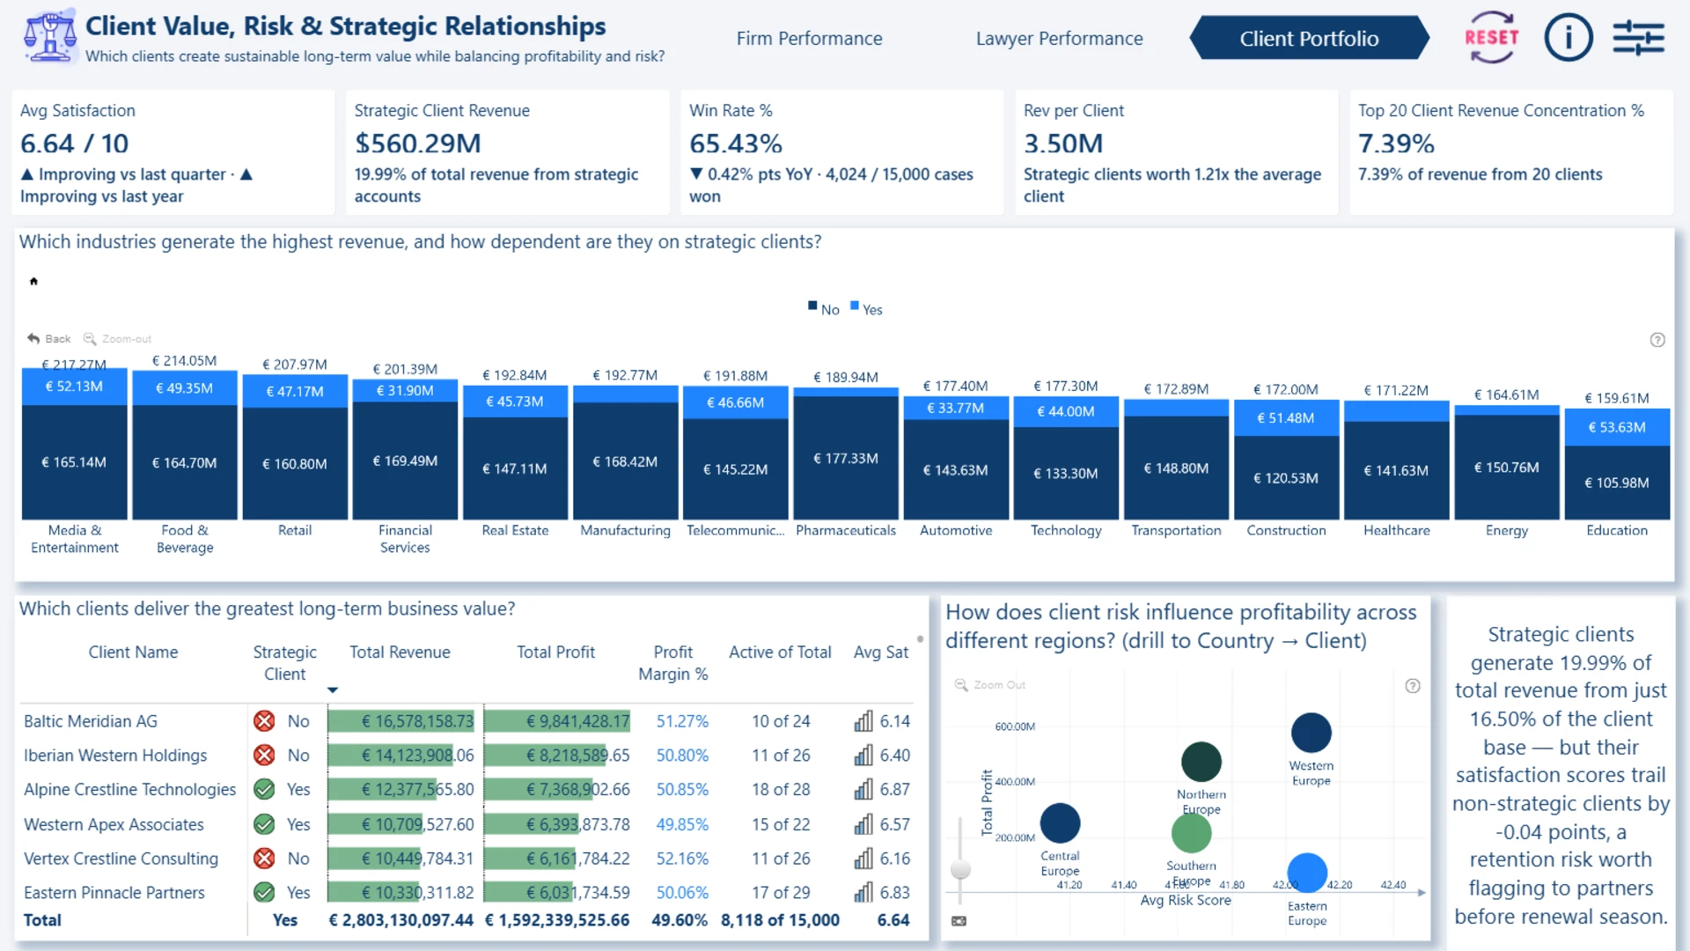This screenshot has width=1690, height=951.
Task: Open the help question mark on industry chart
Action: click(1657, 340)
